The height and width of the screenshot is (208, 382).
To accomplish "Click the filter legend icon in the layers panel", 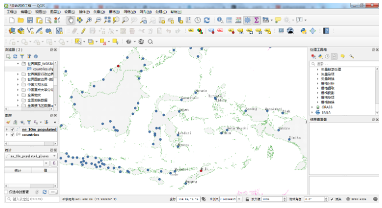I will (x=29, y=122).
